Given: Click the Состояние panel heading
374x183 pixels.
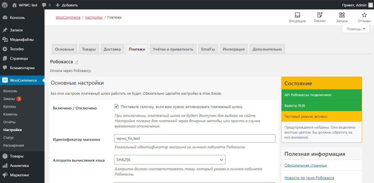Looking at the screenshot, I should click(298, 83).
